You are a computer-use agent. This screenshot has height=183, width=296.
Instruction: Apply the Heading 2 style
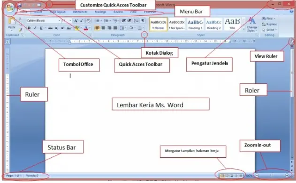coord(214,24)
